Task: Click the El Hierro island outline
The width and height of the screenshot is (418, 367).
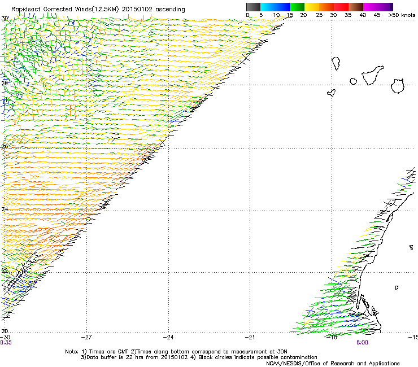Action: [331, 93]
